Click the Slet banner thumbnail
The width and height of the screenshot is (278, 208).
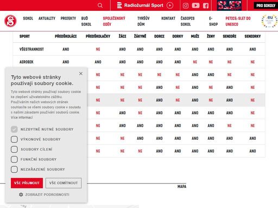[x=229, y=5]
